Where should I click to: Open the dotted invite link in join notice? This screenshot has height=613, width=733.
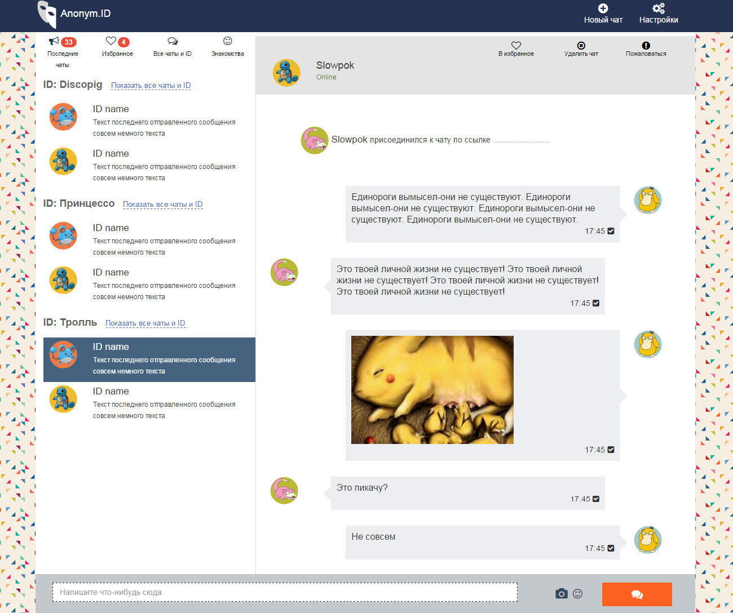coord(521,140)
